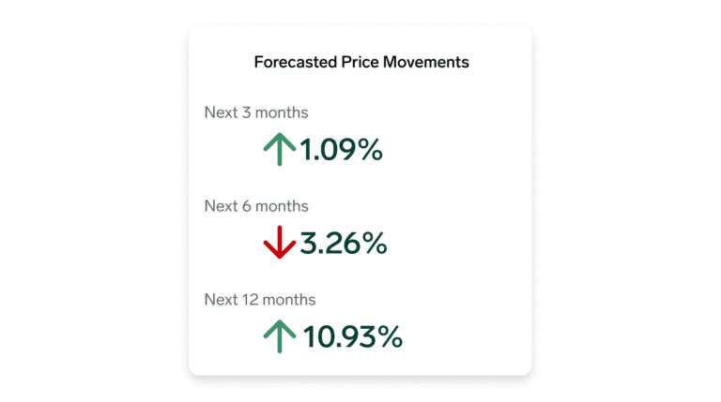Image resolution: width=721 pixels, height=402 pixels.
Task: Click the number 6 in "Next 6 months"
Action: [247, 206]
